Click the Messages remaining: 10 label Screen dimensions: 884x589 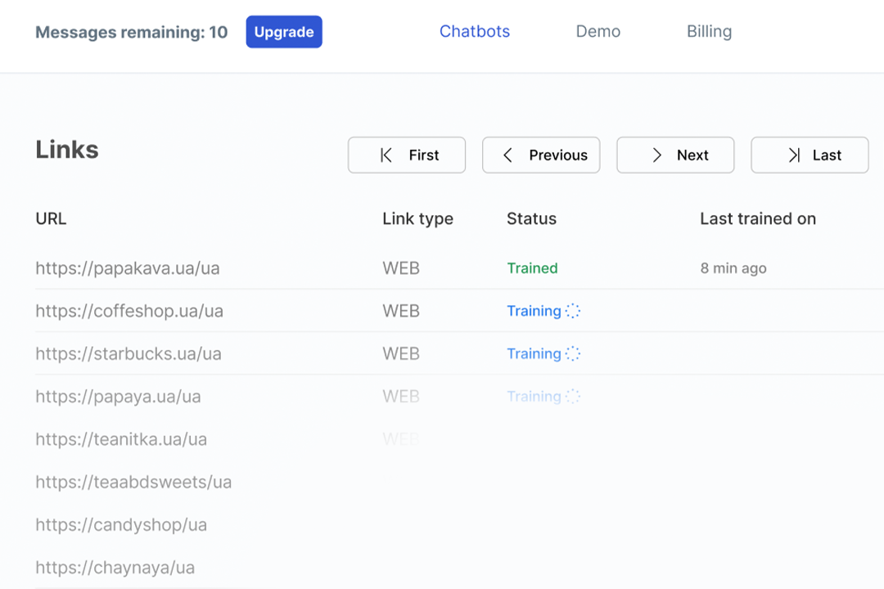pos(131,32)
